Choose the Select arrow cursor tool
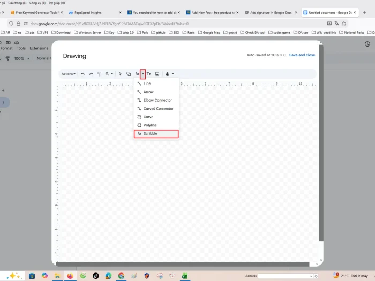This screenshot has width=375, height=281. 120,74
